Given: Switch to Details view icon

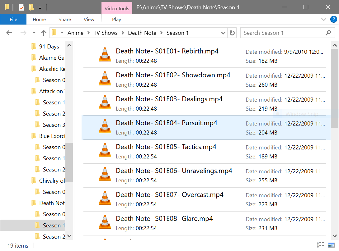Looking at the screenshot, I should tap(320, 245).
